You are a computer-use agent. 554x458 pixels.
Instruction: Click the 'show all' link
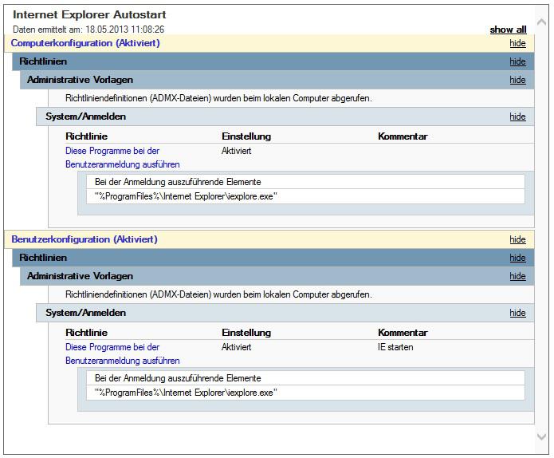(x=508, y=30)
